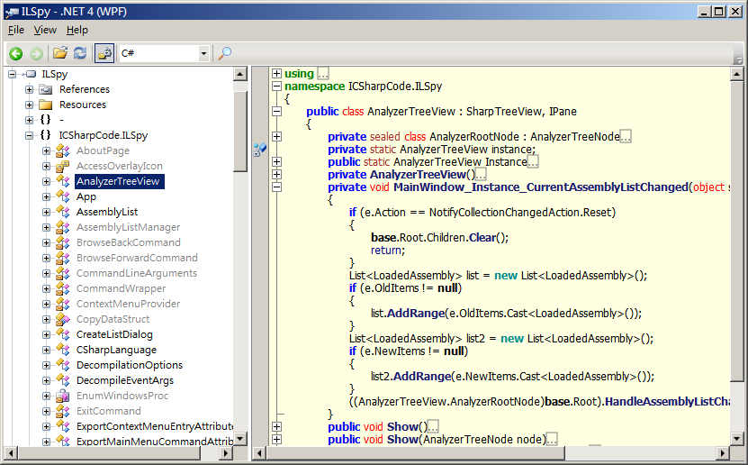Select DecompilationOptions in the tree
This screenshot has width=748, height=465.
[x=130, y=365]
